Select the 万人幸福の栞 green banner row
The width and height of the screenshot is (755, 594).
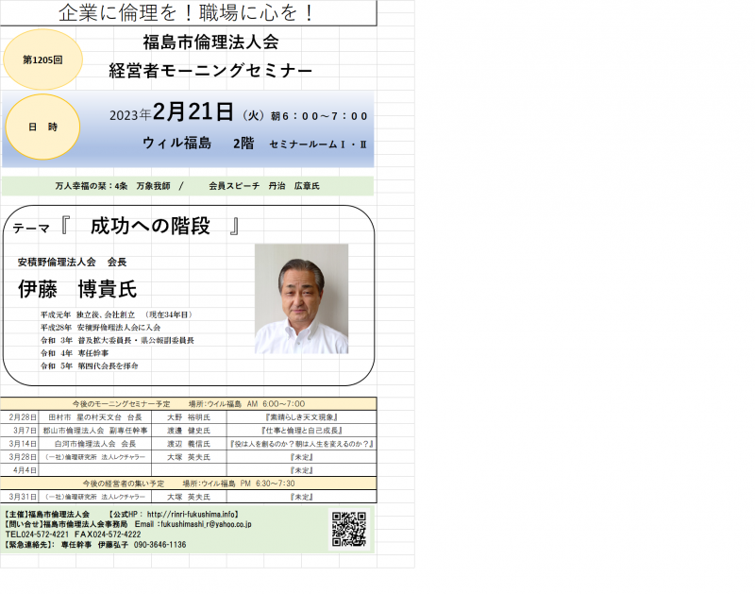click(187, 186)
